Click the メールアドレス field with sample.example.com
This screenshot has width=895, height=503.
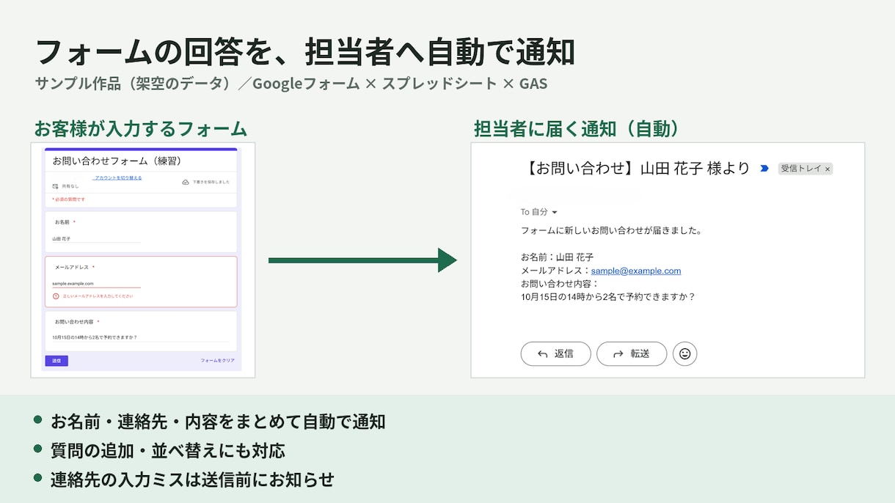pos(96,284)
